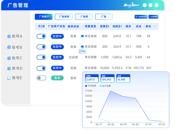Turn off the switch in 账号C row

[41, 57]
